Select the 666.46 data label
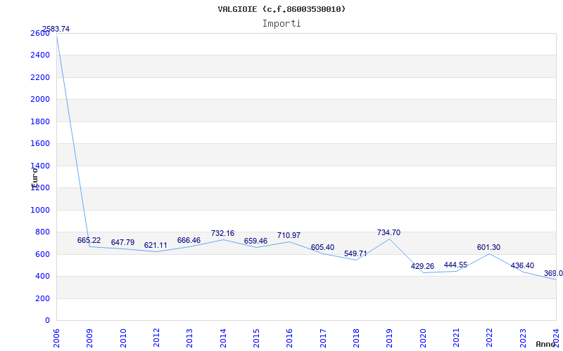 tap(189, 240)
